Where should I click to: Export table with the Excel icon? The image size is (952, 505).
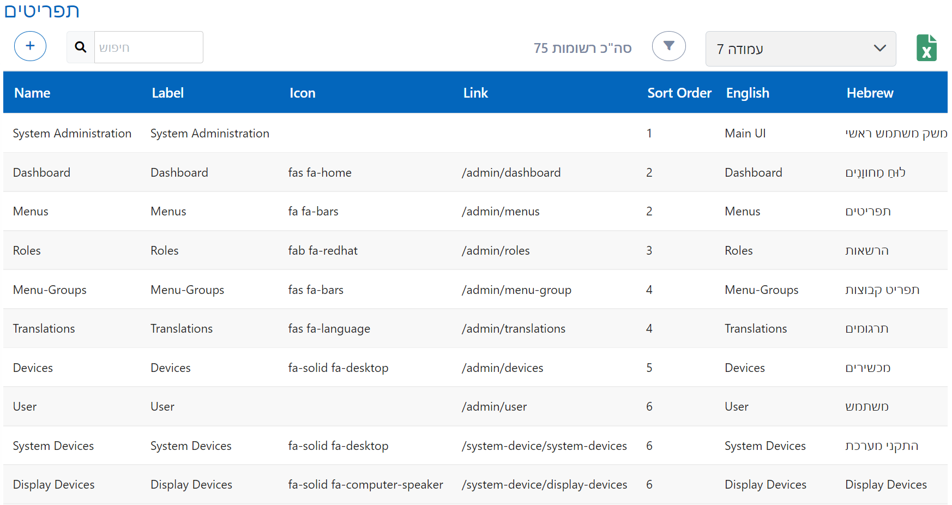click(x=926, y=48)
